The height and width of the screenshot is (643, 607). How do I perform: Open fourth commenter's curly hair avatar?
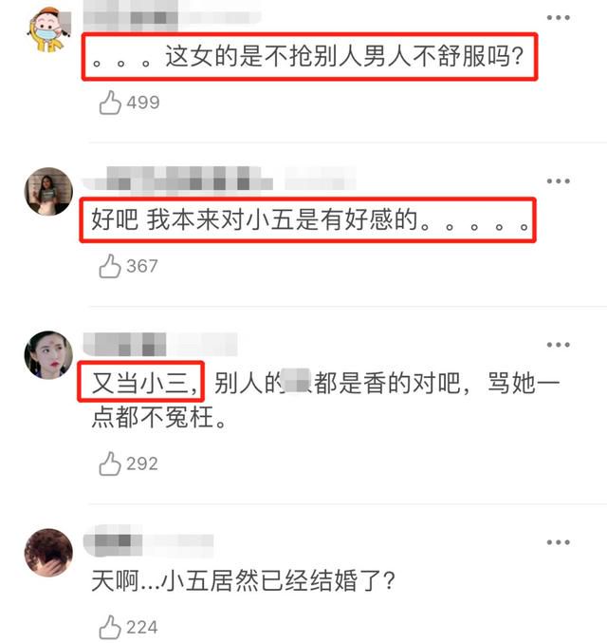click(48, 553)
